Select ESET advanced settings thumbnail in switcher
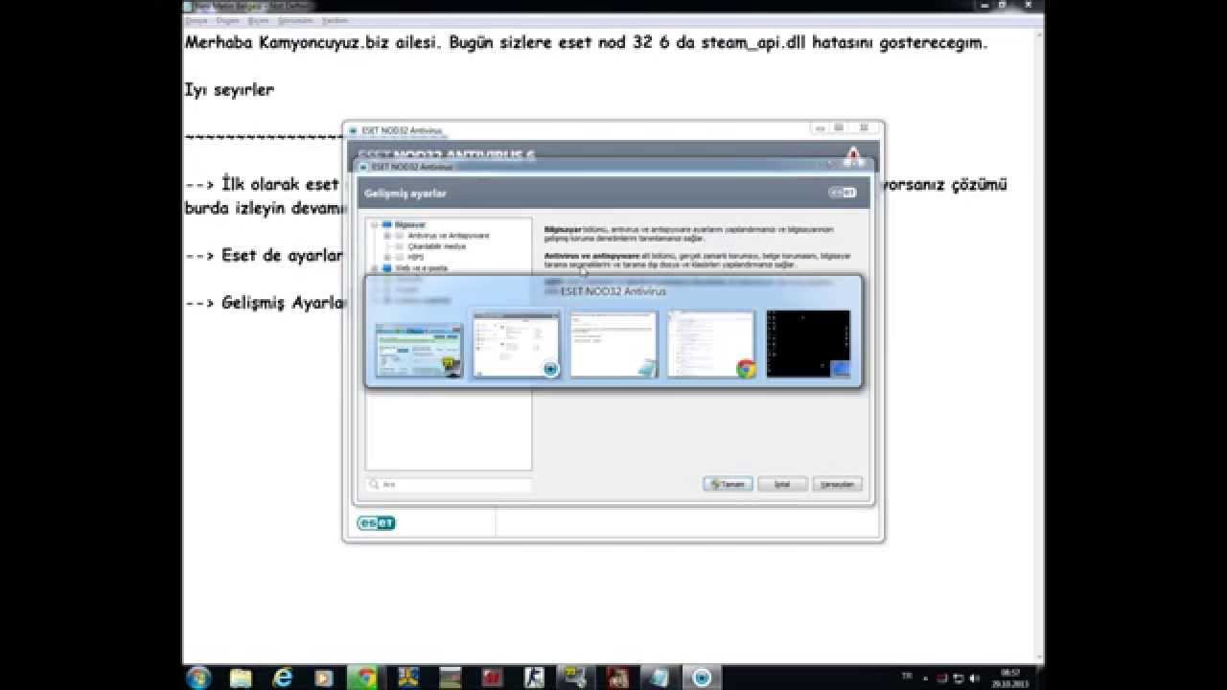Screen dimensions: 1227x690 517,344
